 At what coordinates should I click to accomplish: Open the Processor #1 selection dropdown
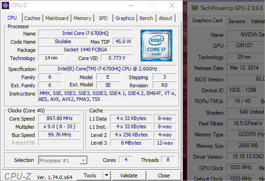[x=63, y=161]
